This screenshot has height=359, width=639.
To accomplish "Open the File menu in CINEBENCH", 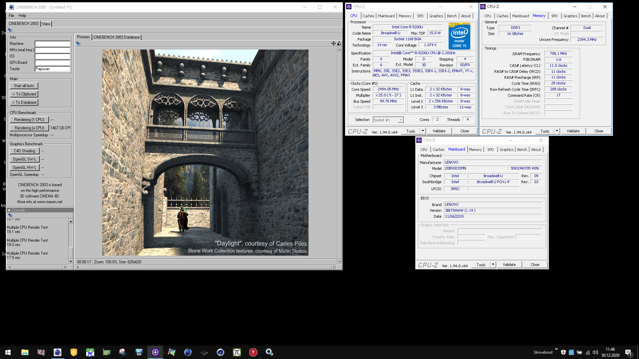I will 11,16.
